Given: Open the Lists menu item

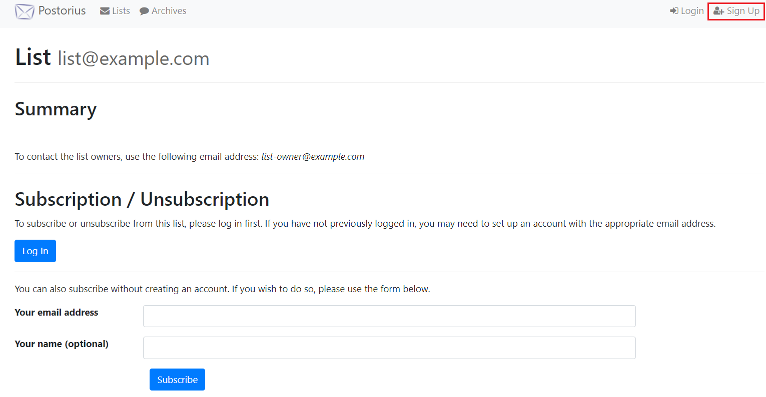Looking at the screenshot, I should [x=121, y=11].
